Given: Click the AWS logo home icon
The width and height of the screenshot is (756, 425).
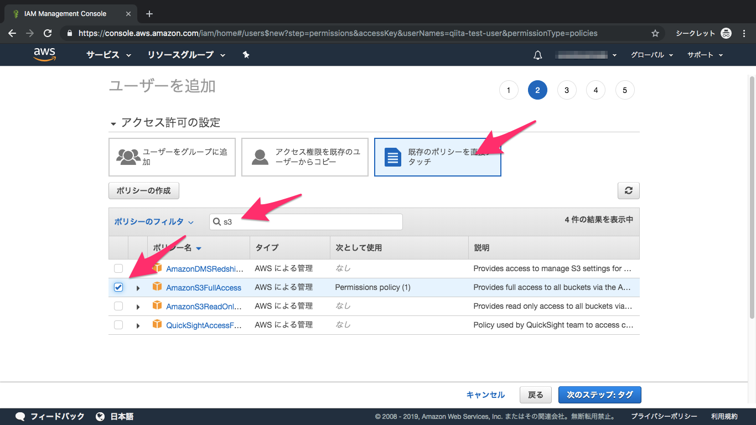Looking at the screenshot, I should pyautogui.click(x=45, y=54).
